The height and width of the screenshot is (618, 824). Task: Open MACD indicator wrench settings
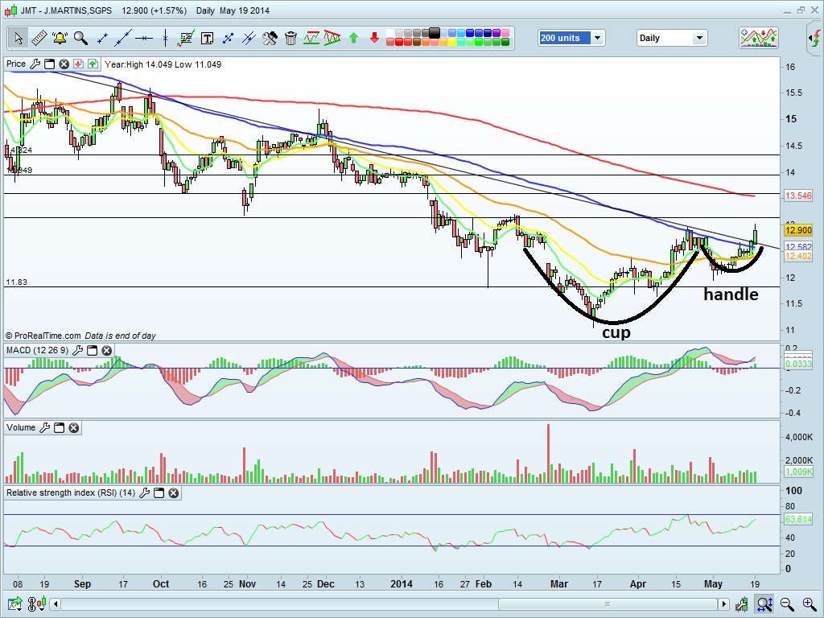pyautogui.click(x=77, y=351)
